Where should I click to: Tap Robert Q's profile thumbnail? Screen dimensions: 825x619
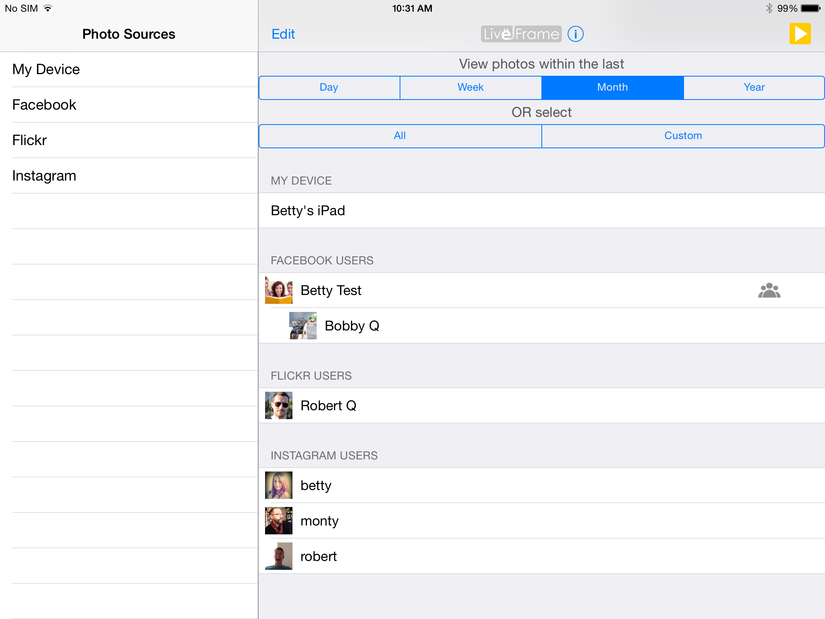(x=279, y=405)
